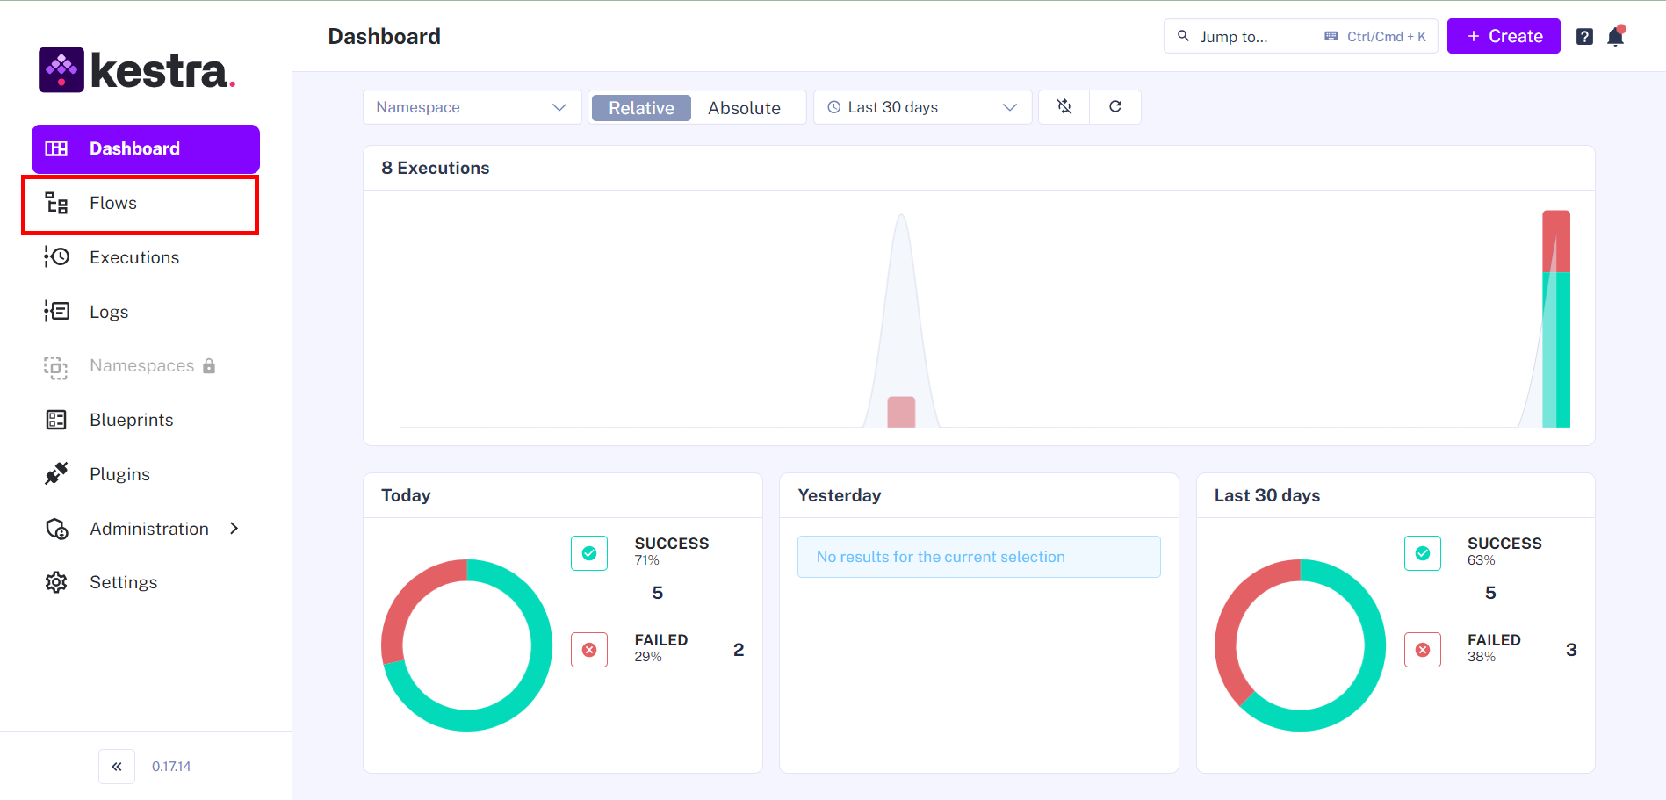
Task: Open Executions from the sidebar
Action: (134, 257)
